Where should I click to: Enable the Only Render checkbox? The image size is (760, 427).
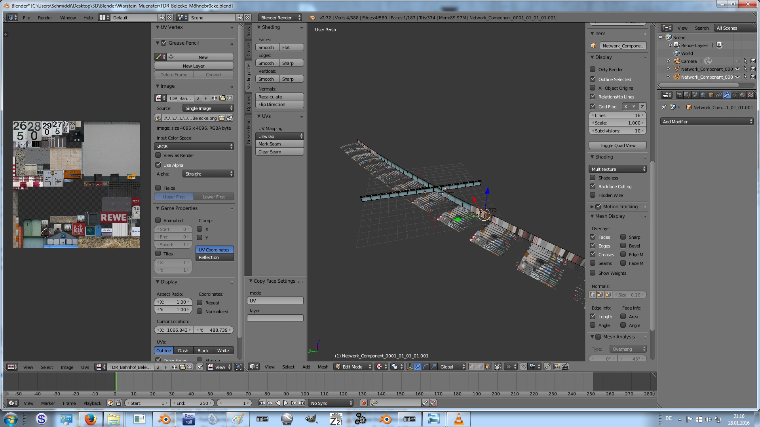593,69
